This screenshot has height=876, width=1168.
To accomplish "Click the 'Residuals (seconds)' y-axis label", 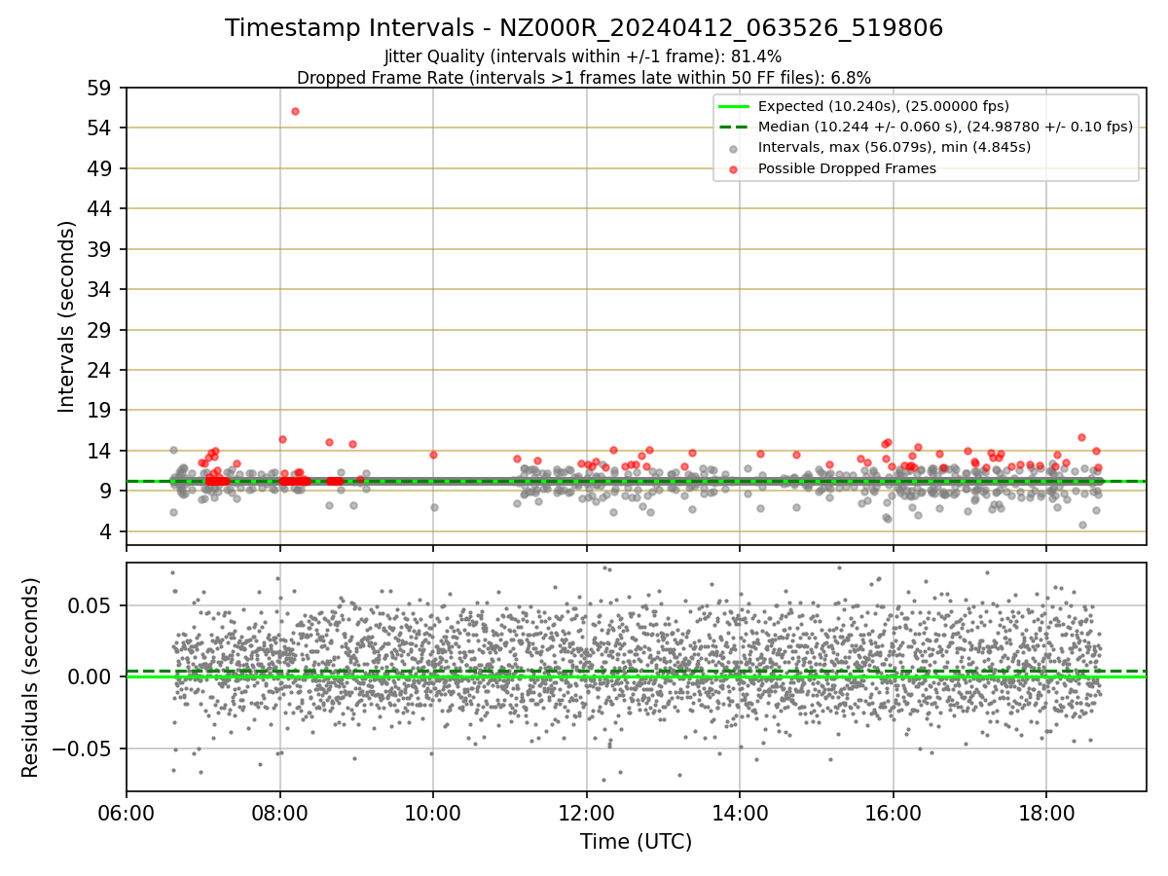I will coord(31,677).
